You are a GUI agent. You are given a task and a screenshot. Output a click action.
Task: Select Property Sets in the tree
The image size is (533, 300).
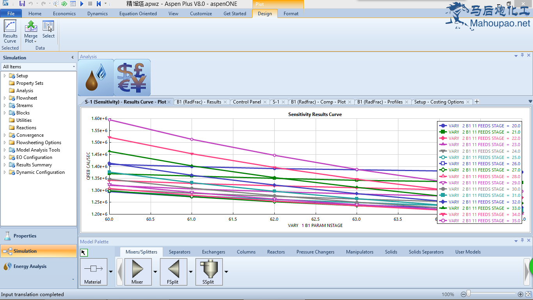(x=30, y=83)
